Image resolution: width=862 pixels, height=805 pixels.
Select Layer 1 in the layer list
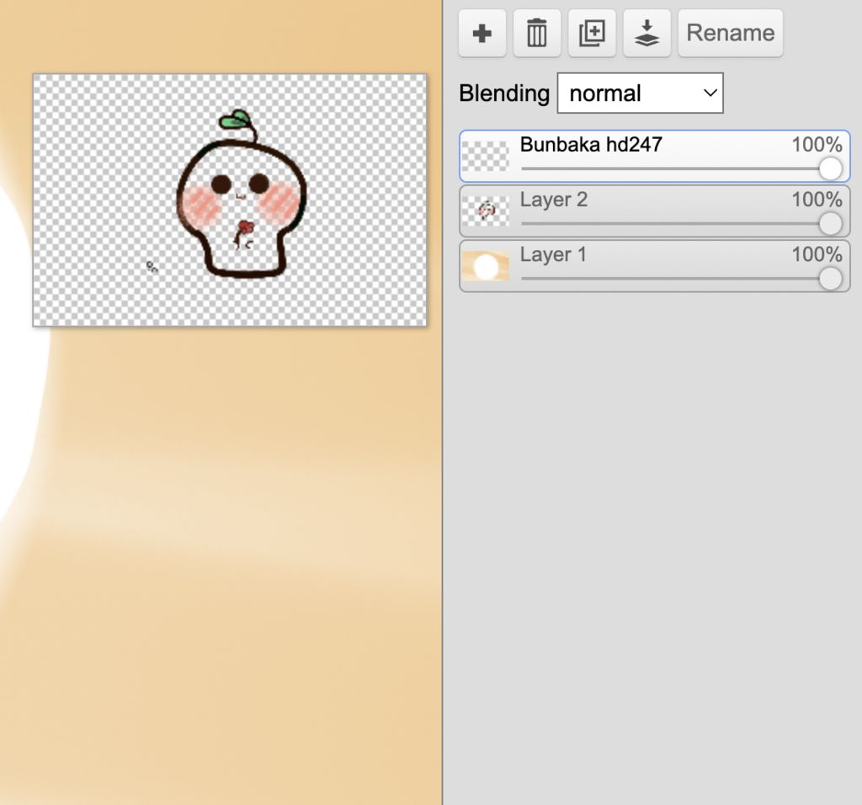point(655,266)
